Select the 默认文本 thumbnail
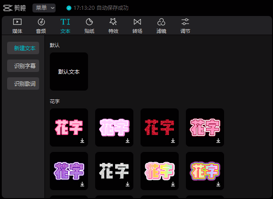273x199 pixels. [69, 72]
